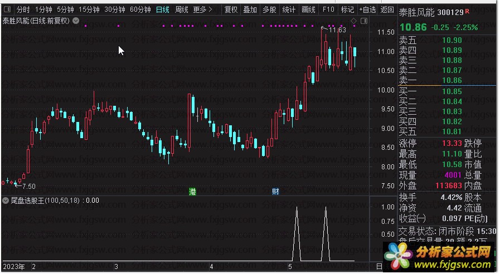The image size is (500, 274).
Task: Click 买四 bid price 10.82
Action: (452, 121)
